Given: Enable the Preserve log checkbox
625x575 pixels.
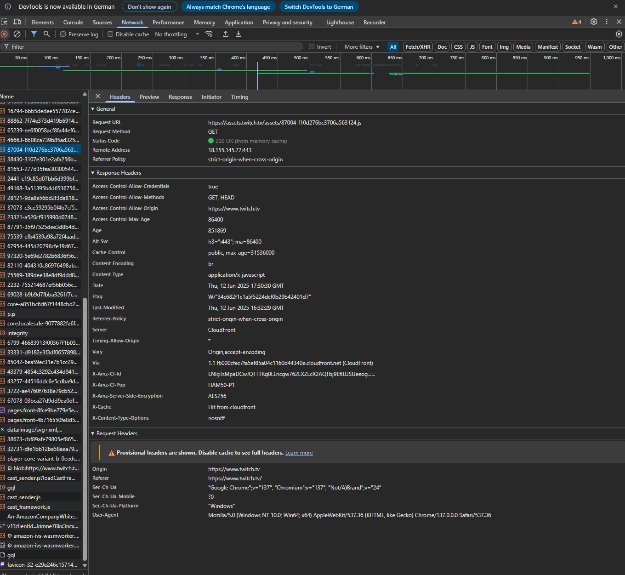Looking at the screenshot, I should (x=63, y=34).
